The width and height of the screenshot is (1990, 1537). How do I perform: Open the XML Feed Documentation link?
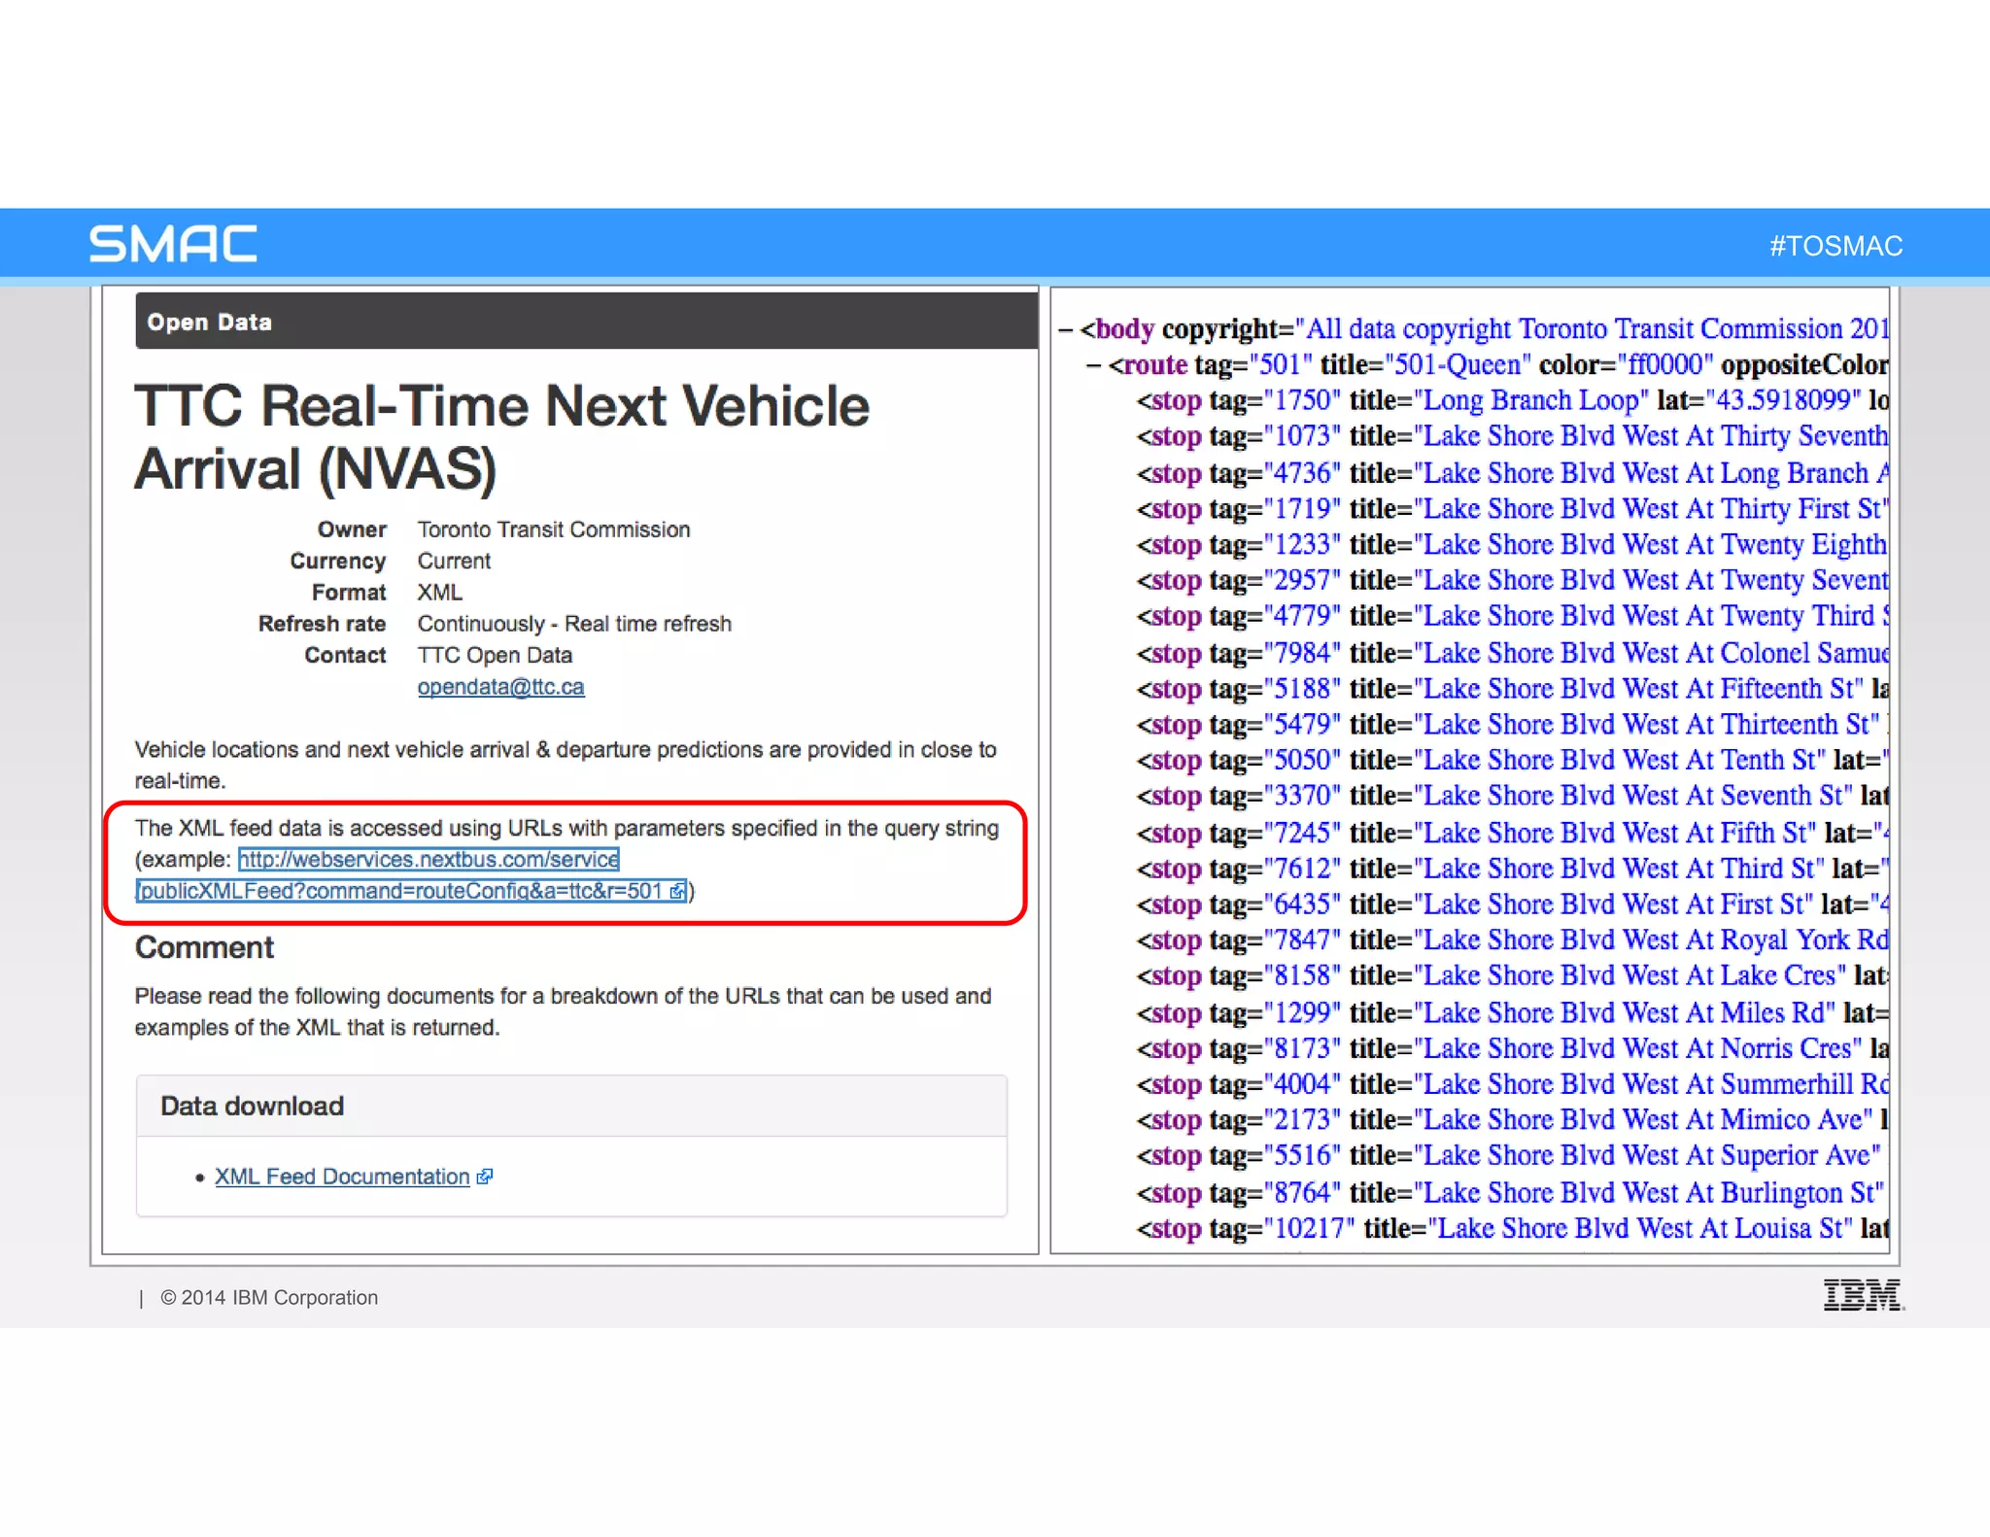click(x=341, y=1177)
